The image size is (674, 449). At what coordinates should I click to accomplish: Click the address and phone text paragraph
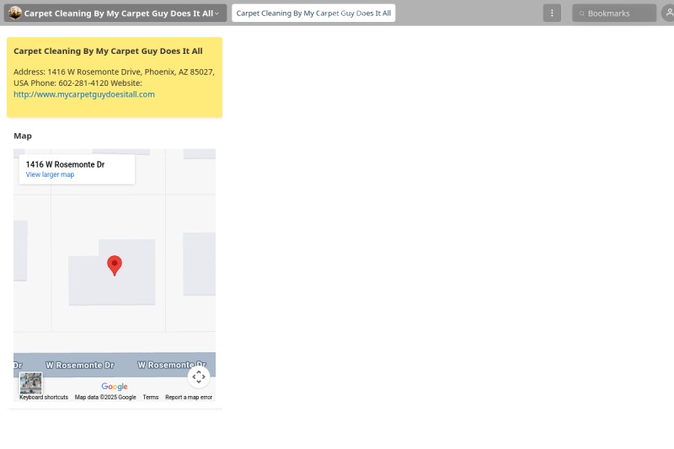point(114,83)
